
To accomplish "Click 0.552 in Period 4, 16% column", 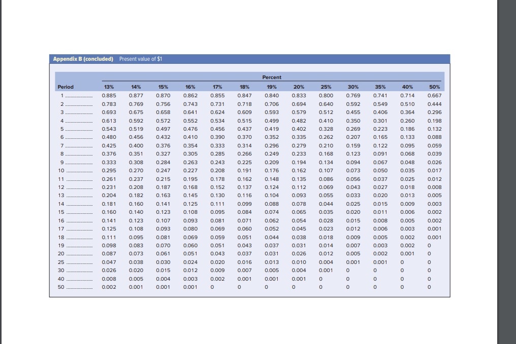I will tap(190, 121).
